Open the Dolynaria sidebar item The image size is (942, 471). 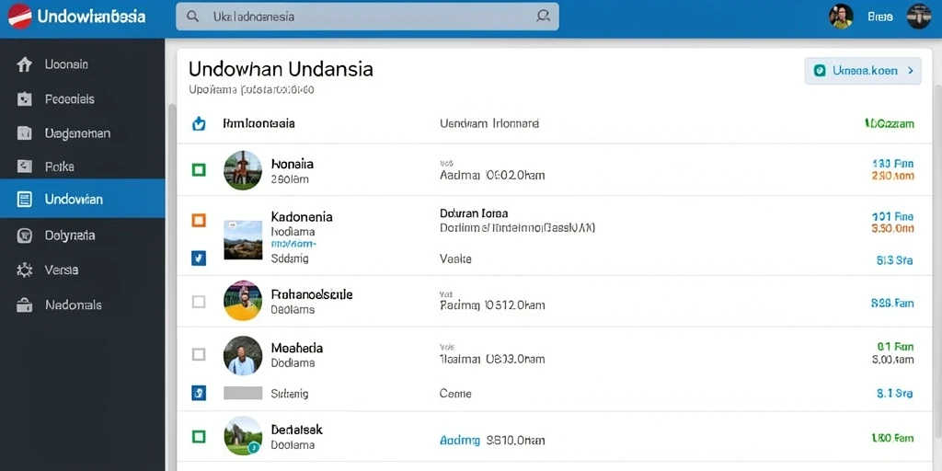(82, 235)
